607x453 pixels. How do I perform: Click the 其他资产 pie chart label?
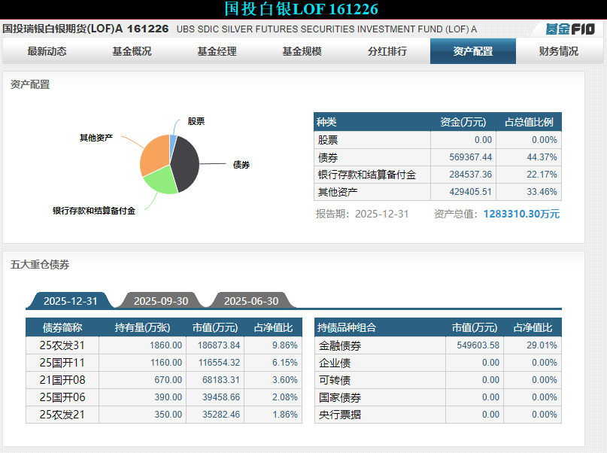[96, 138]
